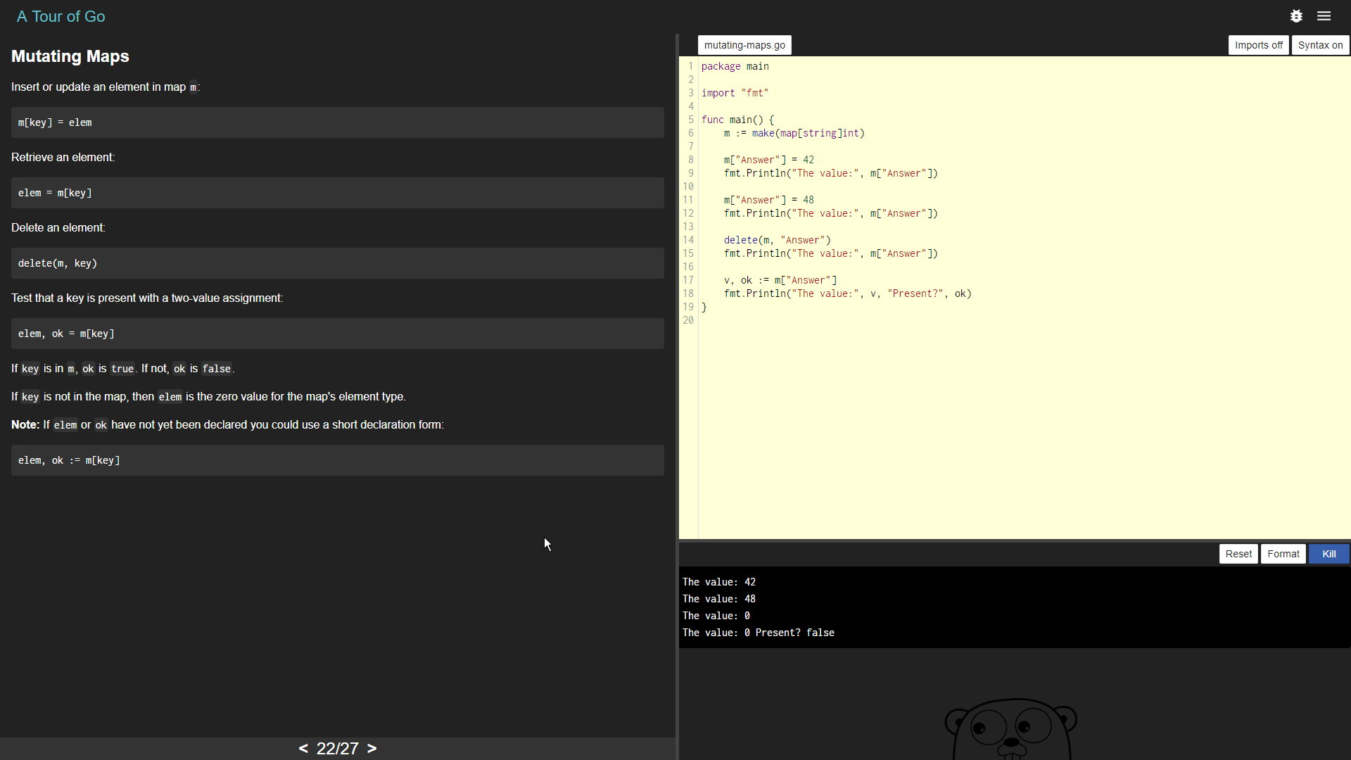The width and height of the screenshot is (1351, 760).
Task: Go to the next lesson with the right arrow
Action: coord(372,748)
